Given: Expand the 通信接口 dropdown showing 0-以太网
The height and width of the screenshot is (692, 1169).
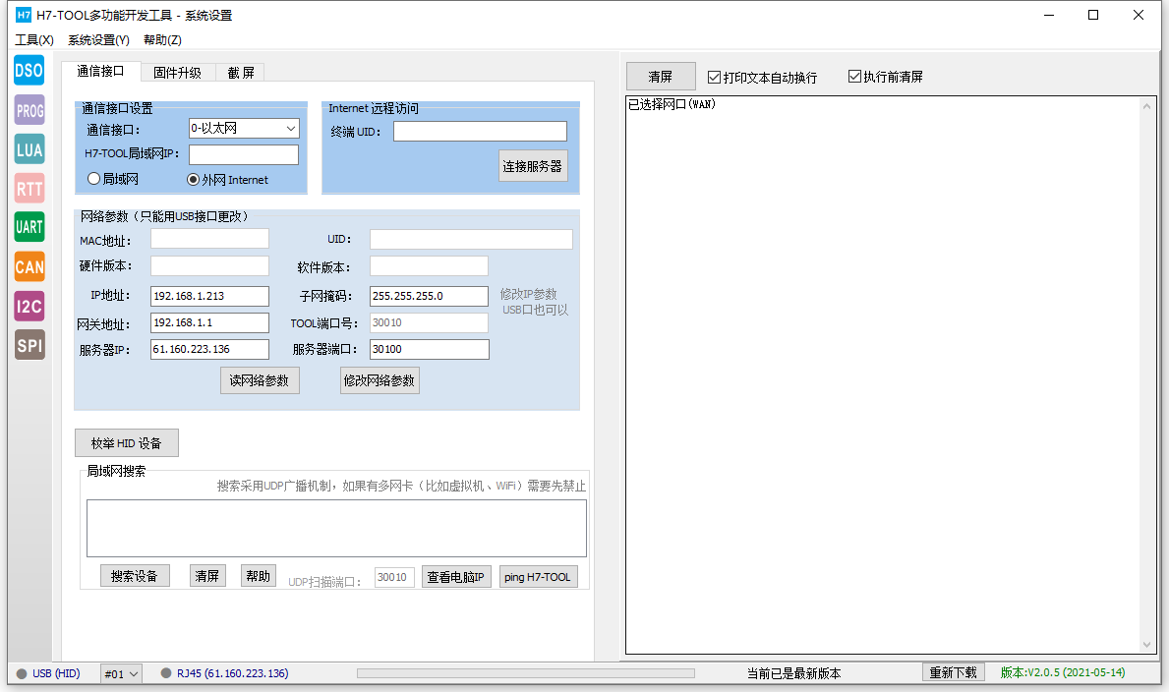Looking at the screenshot, I should click(x=244, y=128).
